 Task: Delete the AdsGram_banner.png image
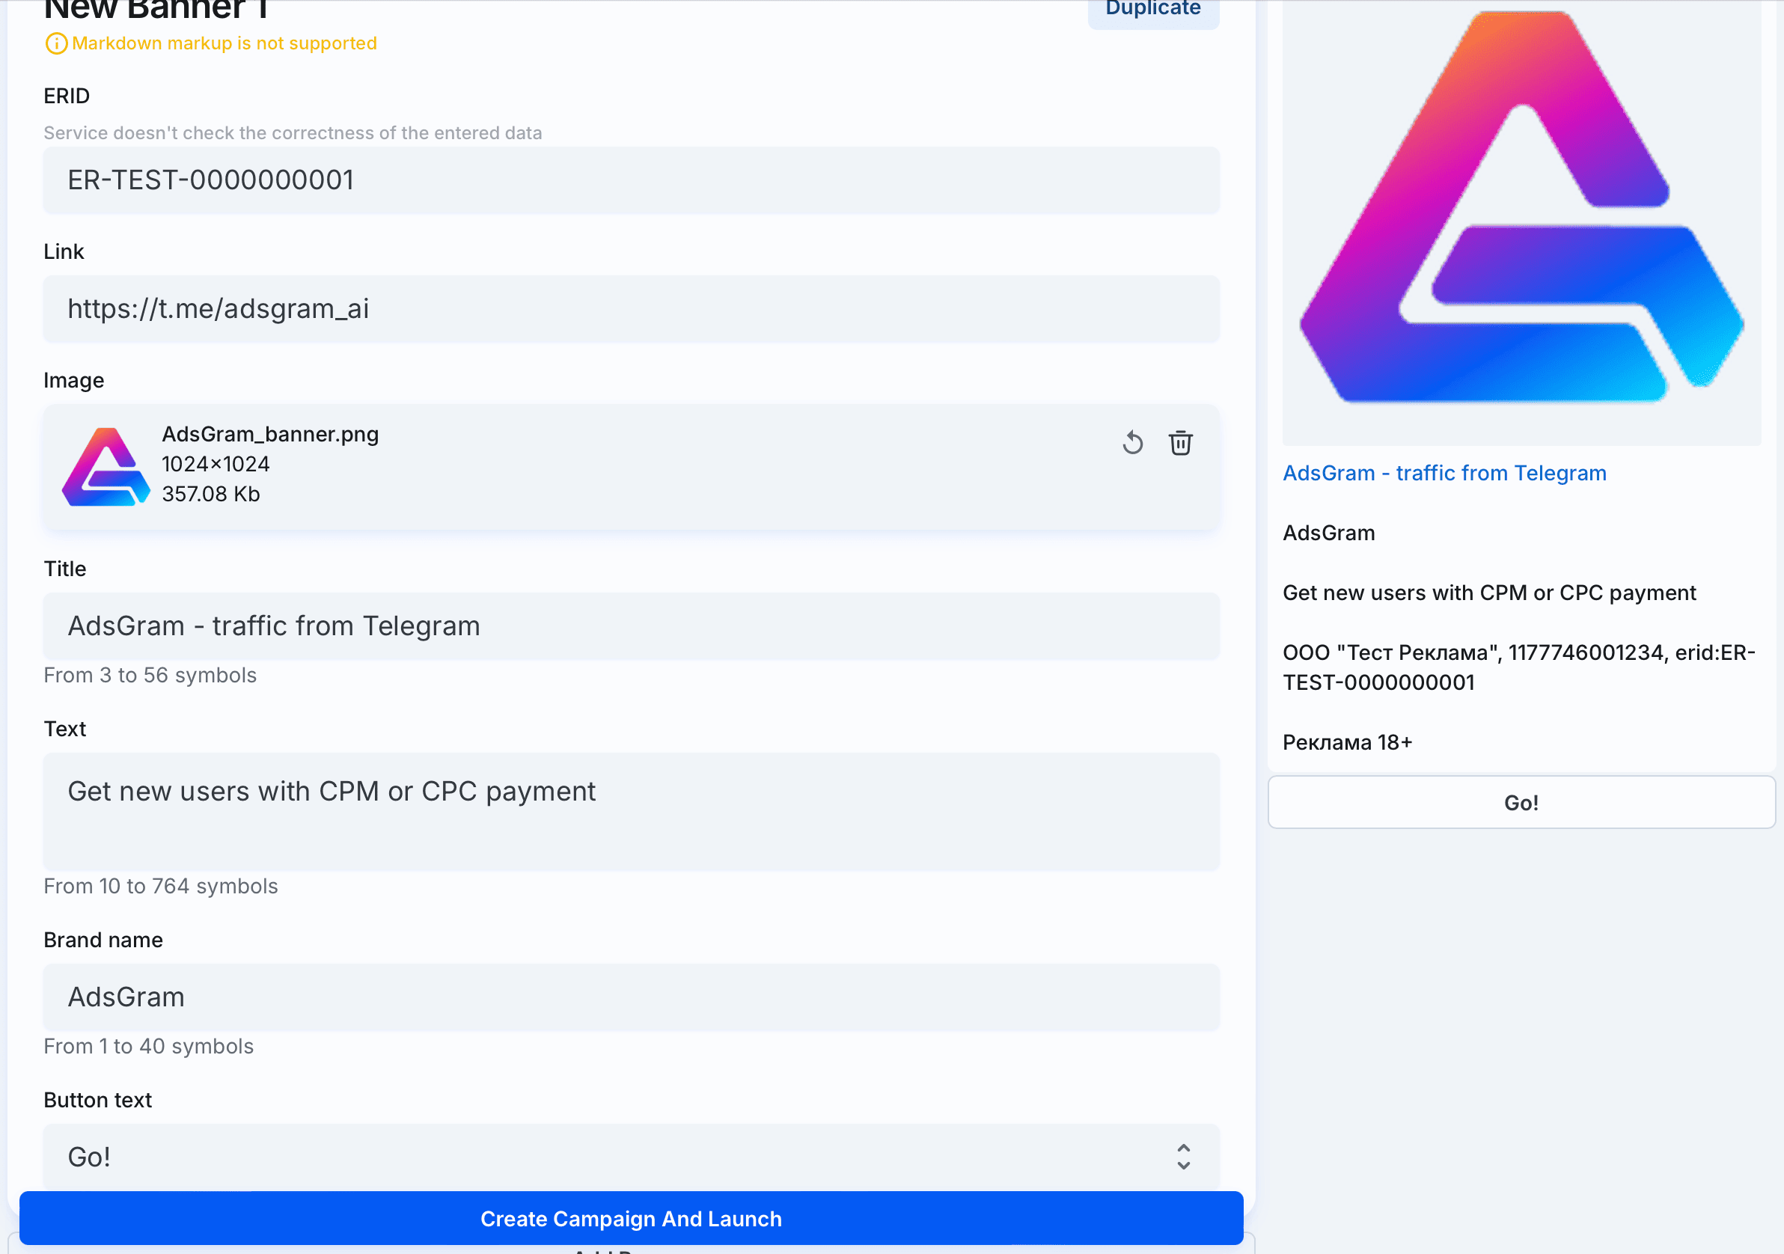[1180, 443]
